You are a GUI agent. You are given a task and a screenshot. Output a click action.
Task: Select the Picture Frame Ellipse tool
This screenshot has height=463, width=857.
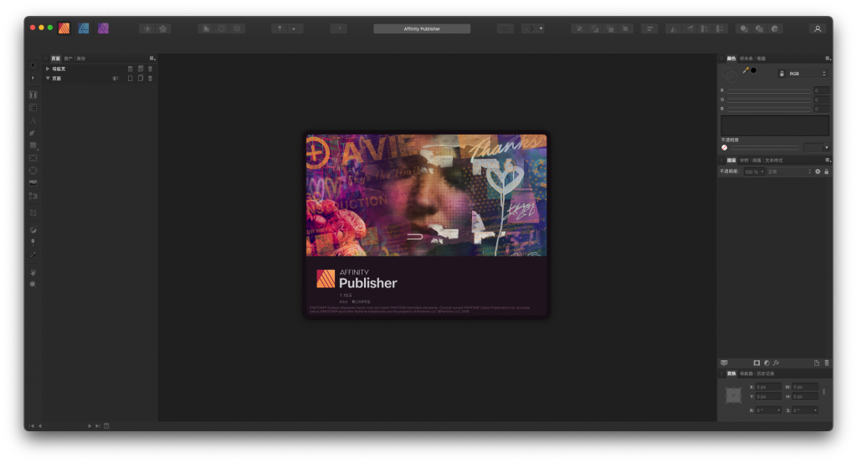click(33, 170)
